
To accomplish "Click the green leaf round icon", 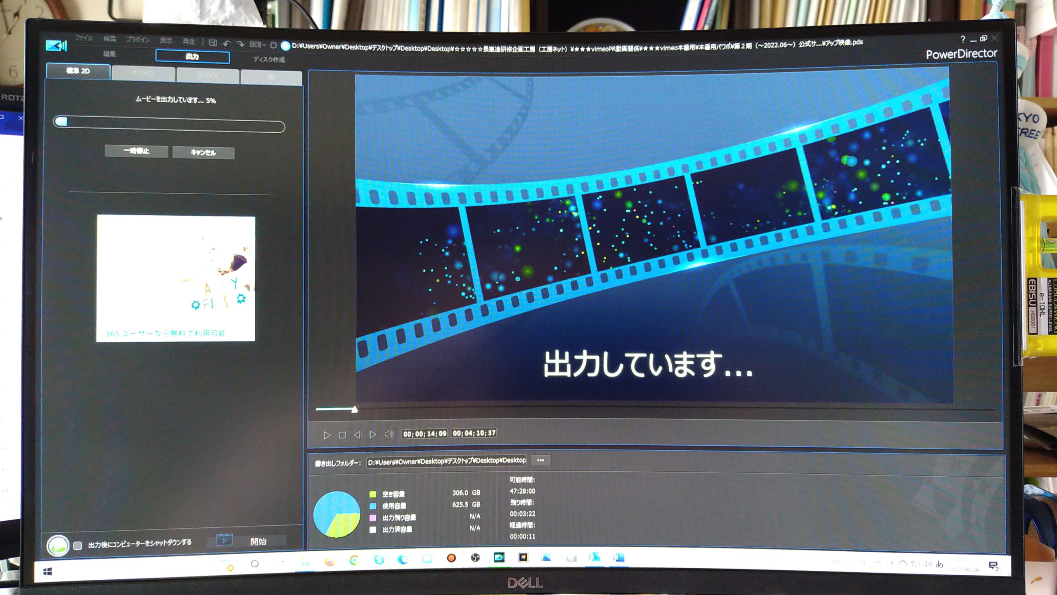I will click(x=57, y=546).
